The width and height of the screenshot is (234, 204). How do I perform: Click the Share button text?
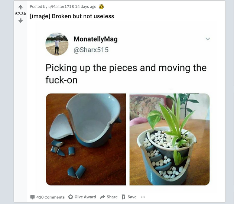[x=112, y=197]
